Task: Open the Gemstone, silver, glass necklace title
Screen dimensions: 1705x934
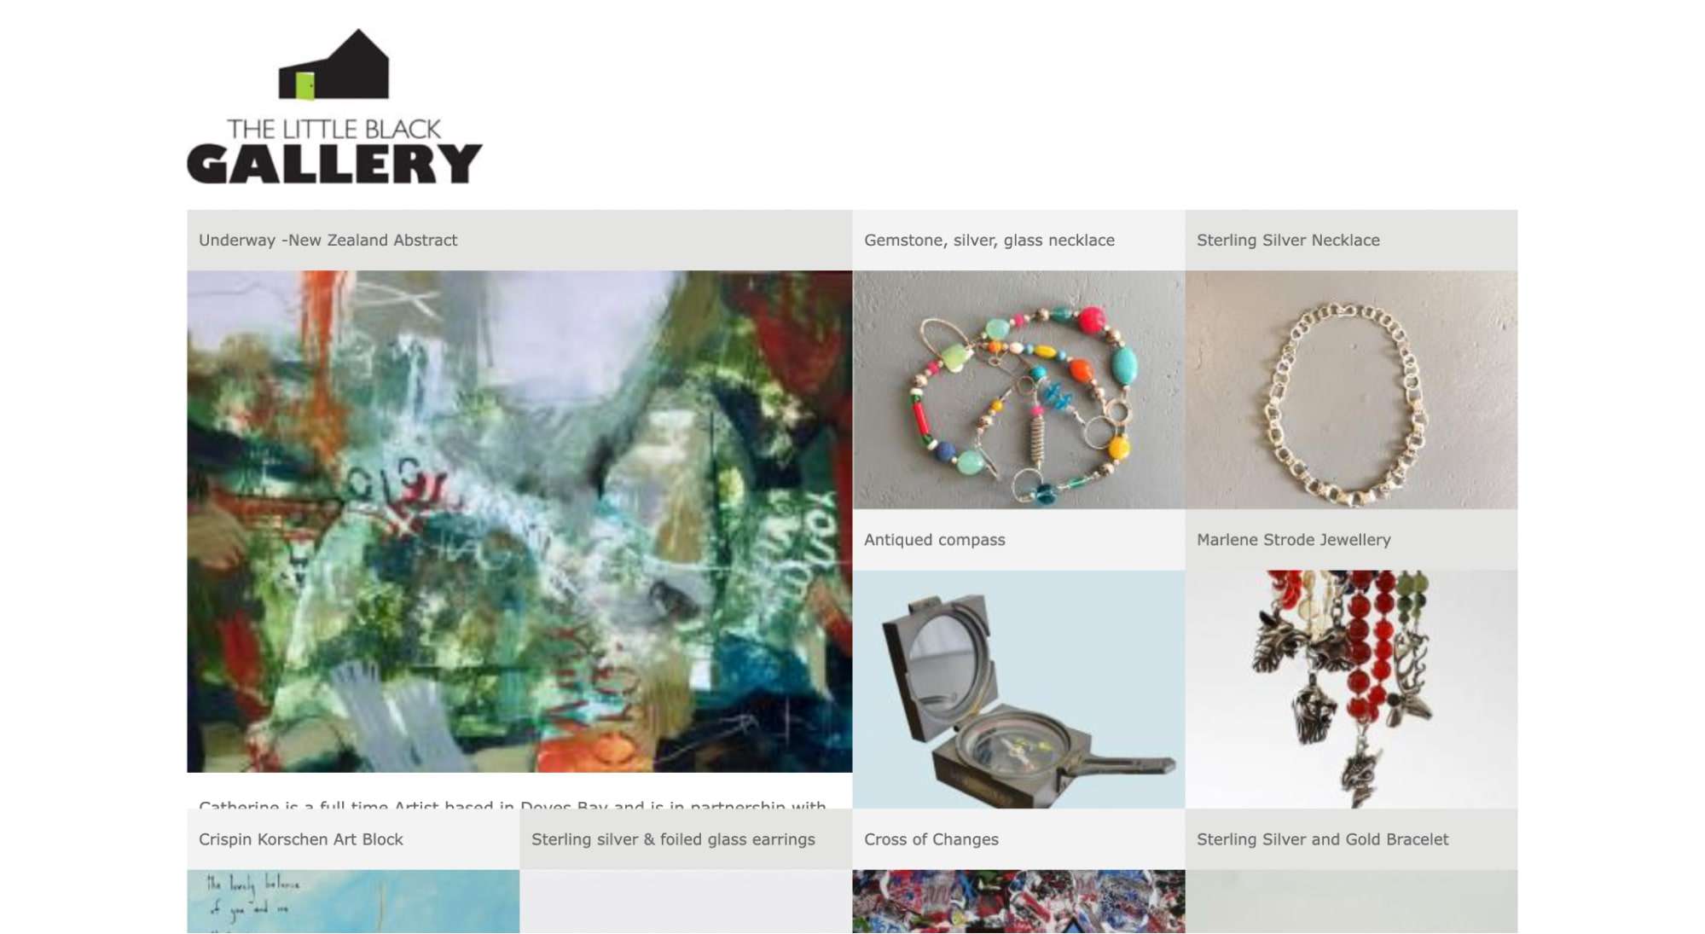Action: (x=989, y=241)
